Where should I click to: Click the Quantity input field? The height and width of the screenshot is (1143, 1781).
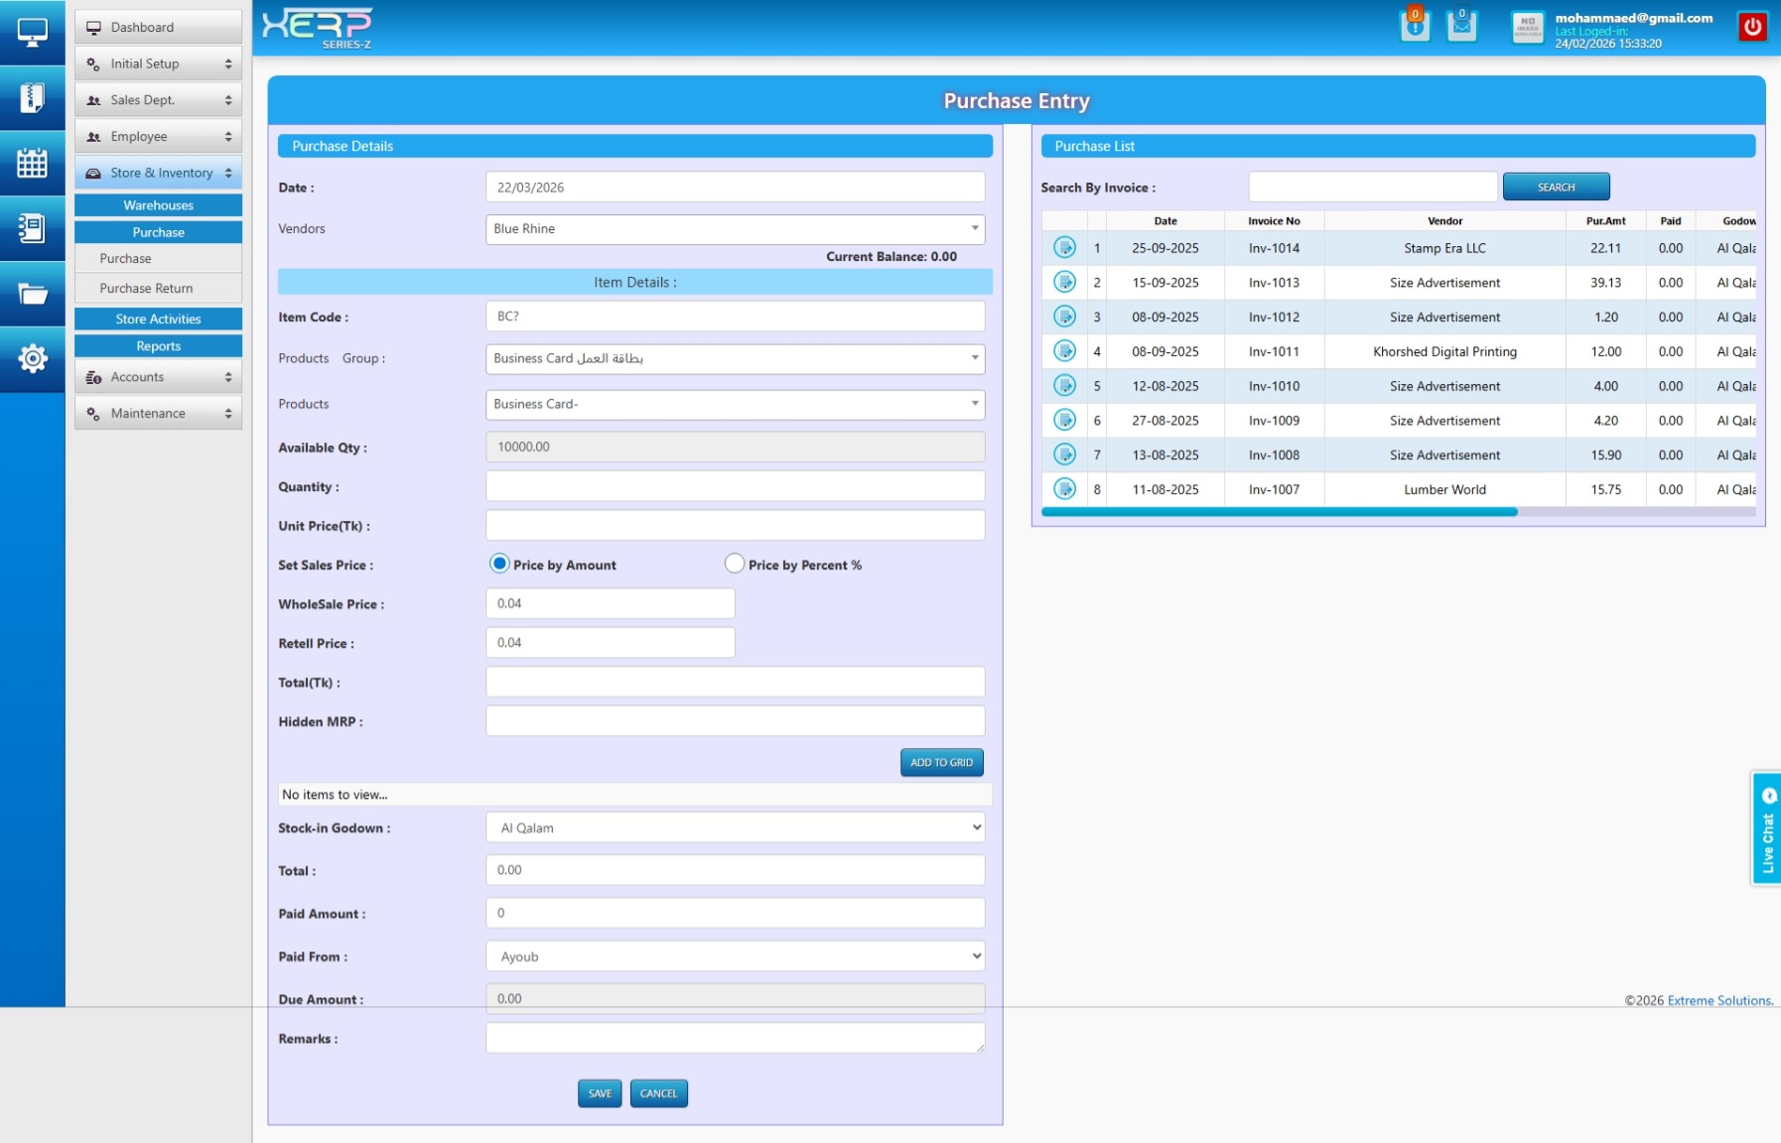click(735, 486)
